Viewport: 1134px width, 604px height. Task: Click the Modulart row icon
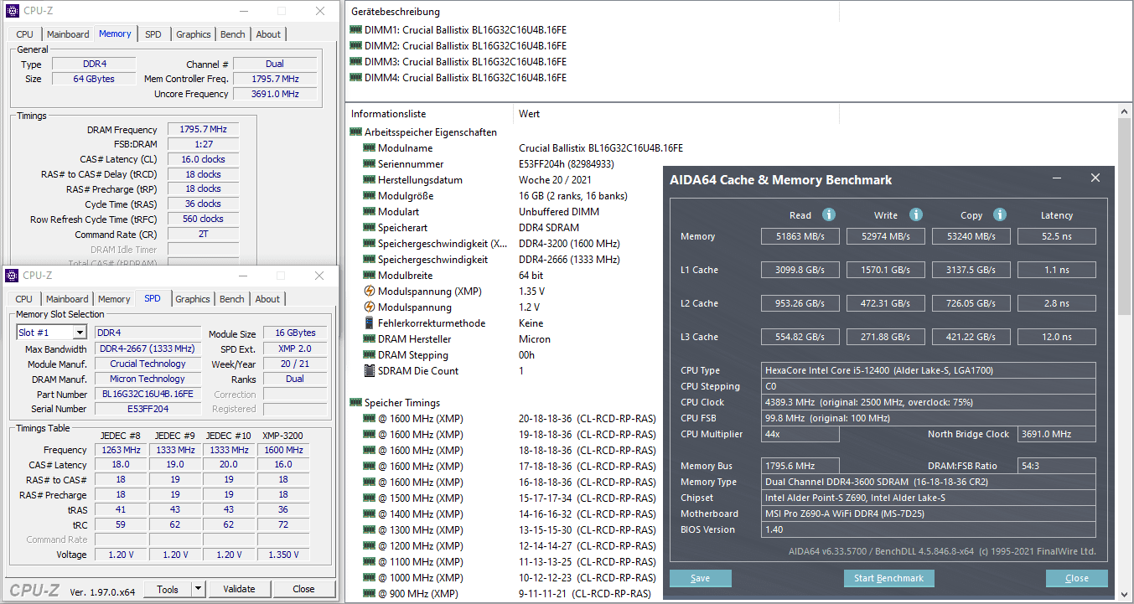click(x=370, y=212)
